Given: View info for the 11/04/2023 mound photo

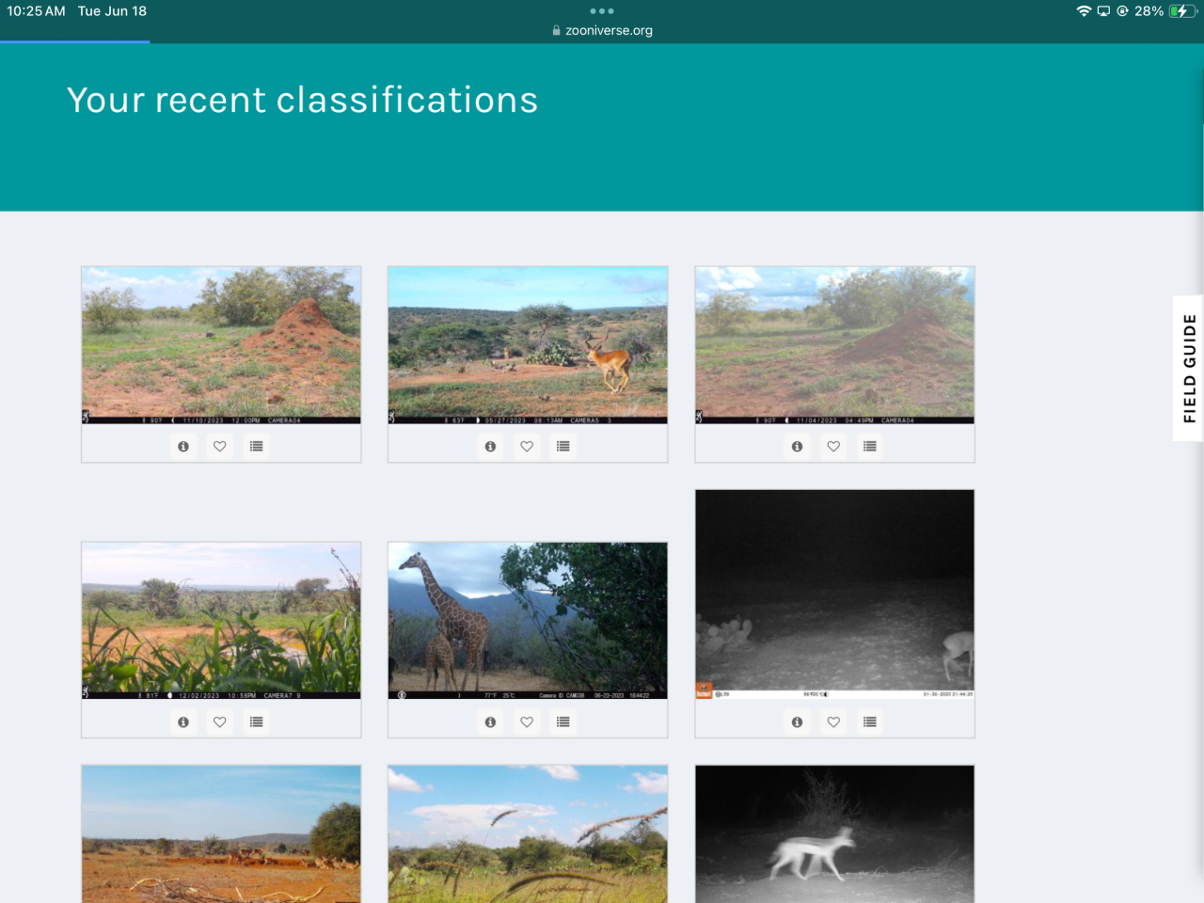Looking at the screenshot, I should click(797, 447).
